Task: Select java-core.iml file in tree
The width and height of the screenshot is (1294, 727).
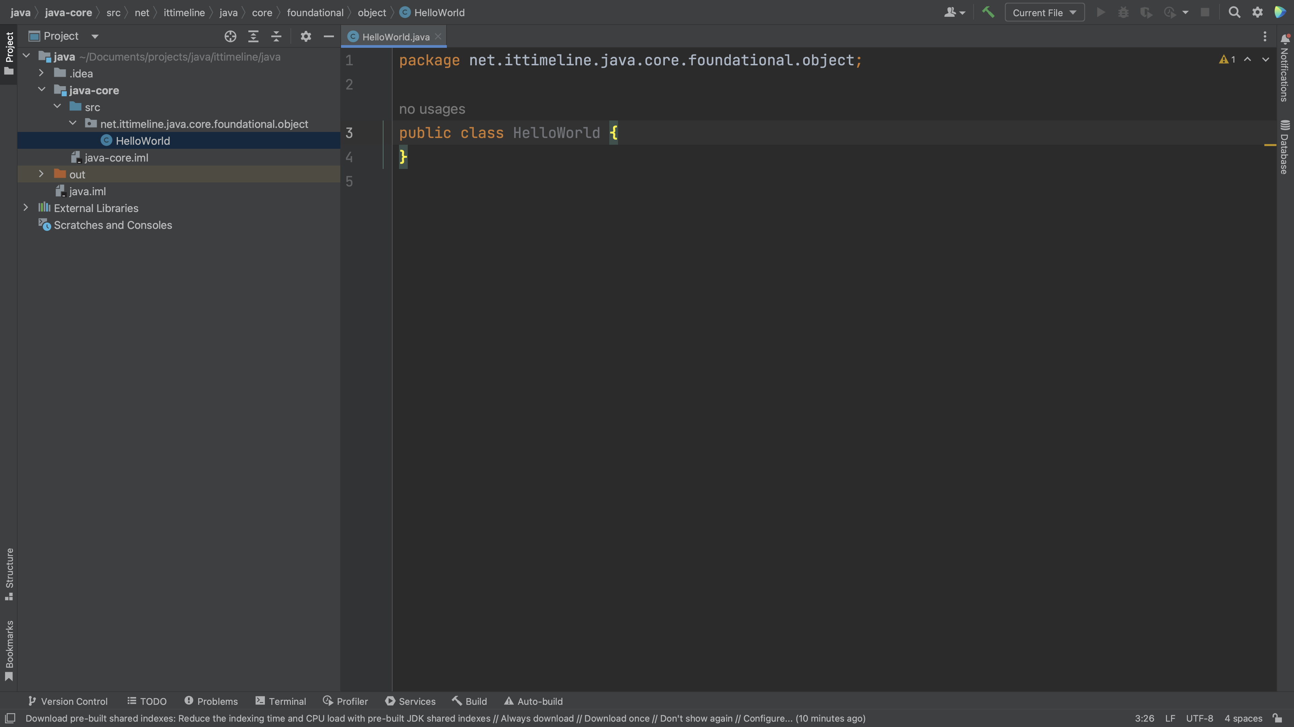Action: pos(179,158)
